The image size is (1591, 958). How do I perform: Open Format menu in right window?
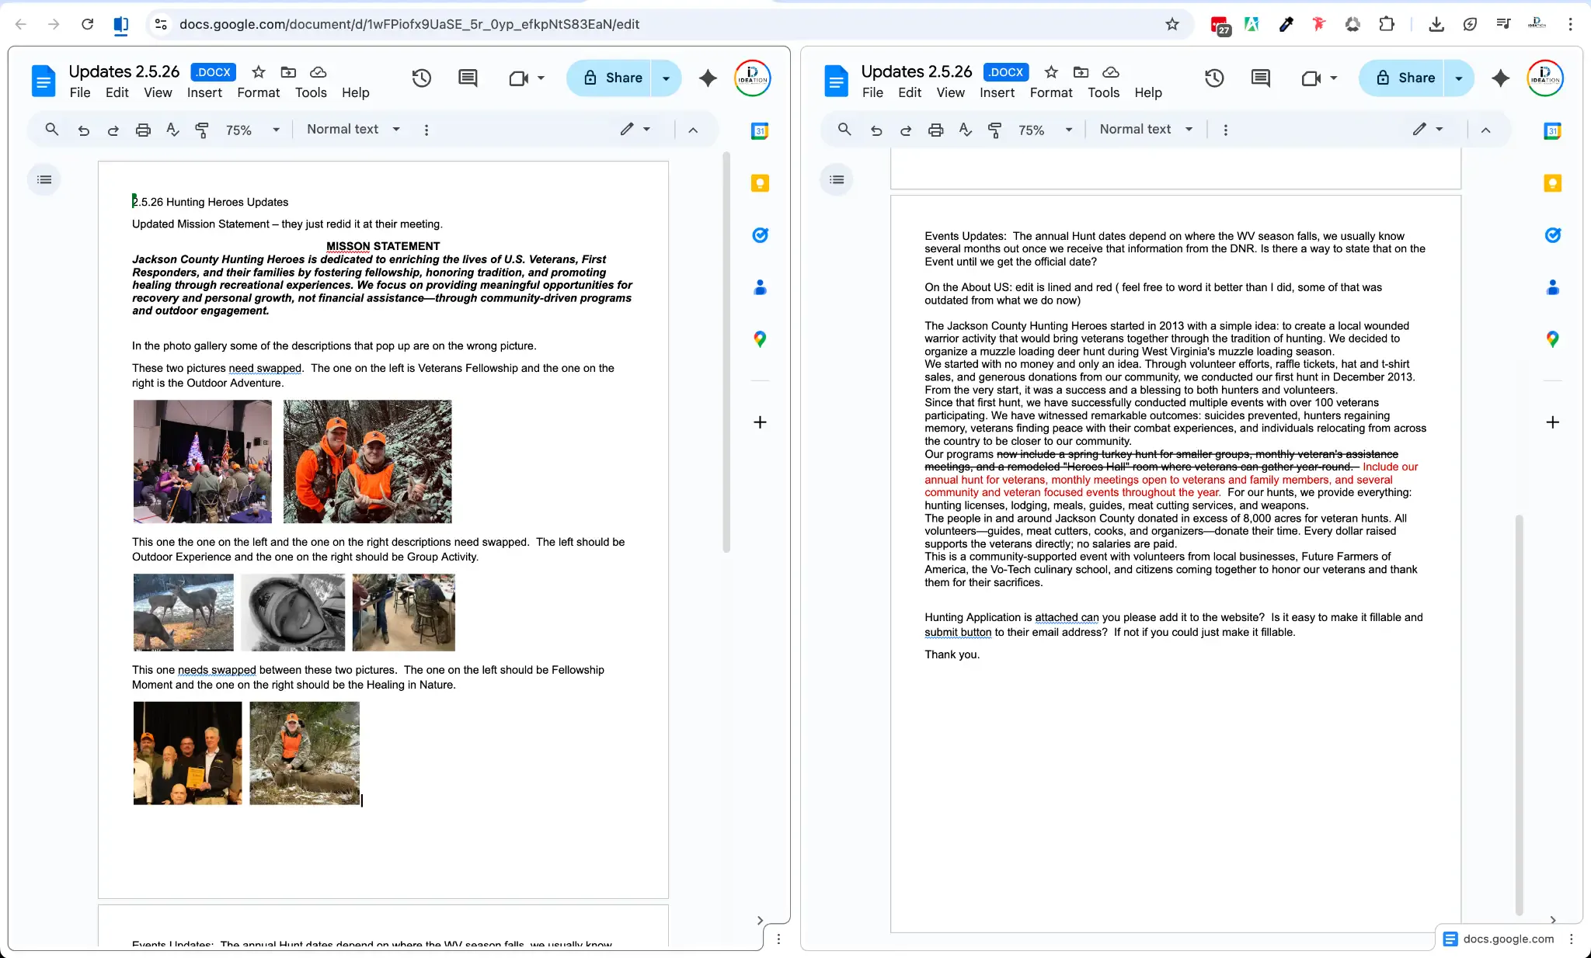coord(1051,92)
